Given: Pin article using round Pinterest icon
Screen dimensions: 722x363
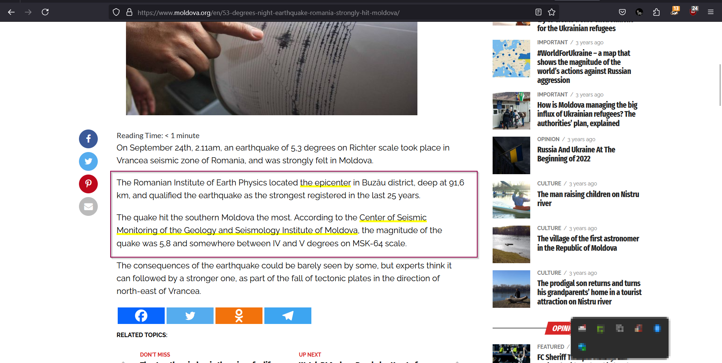Looking at the screenshot, I should pyautogui.click(x=88, y=184).
